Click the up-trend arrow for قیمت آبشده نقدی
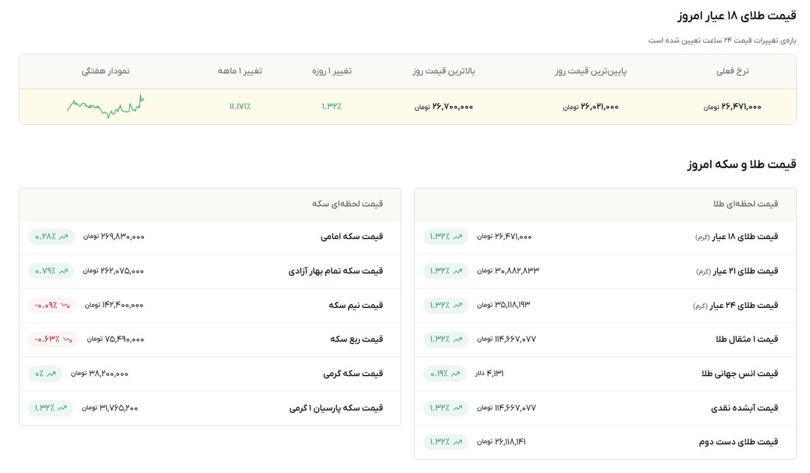The height and width of the screenshot is (473, 810). click(458, 407)
